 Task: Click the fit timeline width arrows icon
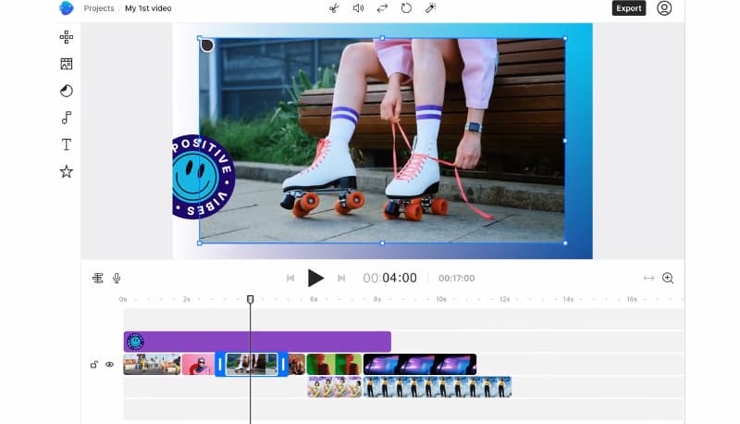[x=649, y=278]
